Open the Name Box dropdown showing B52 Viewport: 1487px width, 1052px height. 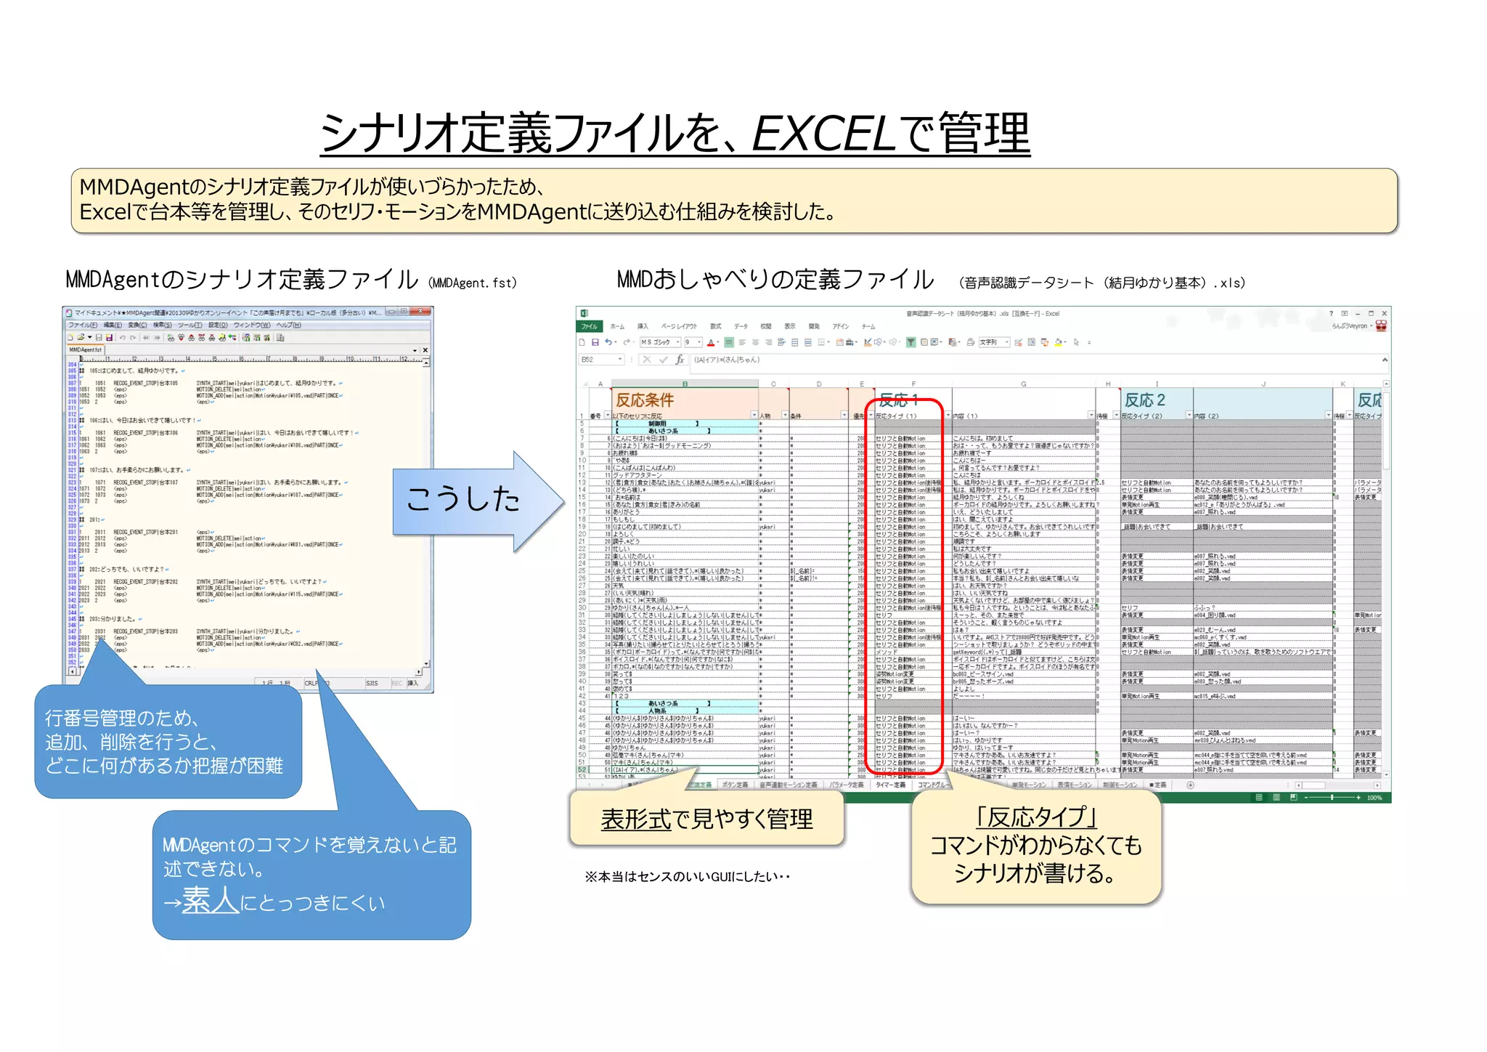[x=620, y=360]
